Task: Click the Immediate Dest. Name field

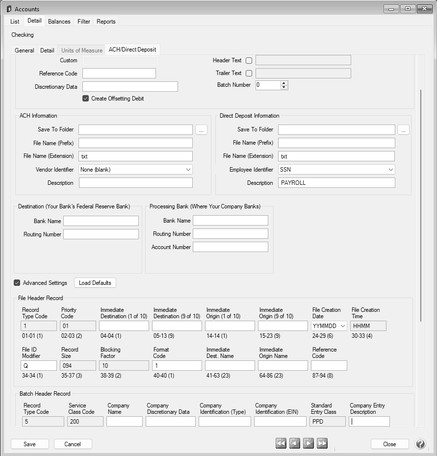Action: 230,366
